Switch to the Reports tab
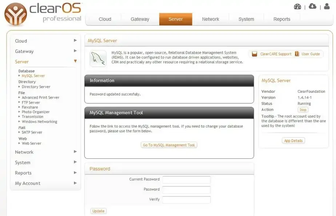This screenshot has height=216, width=336. click(x=282, y=19)
